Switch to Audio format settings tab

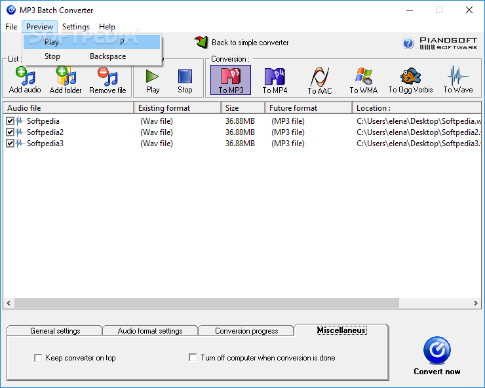click(x=150, y=331)
